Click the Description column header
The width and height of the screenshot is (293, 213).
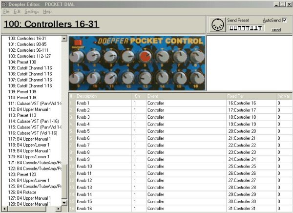[87, 96]
